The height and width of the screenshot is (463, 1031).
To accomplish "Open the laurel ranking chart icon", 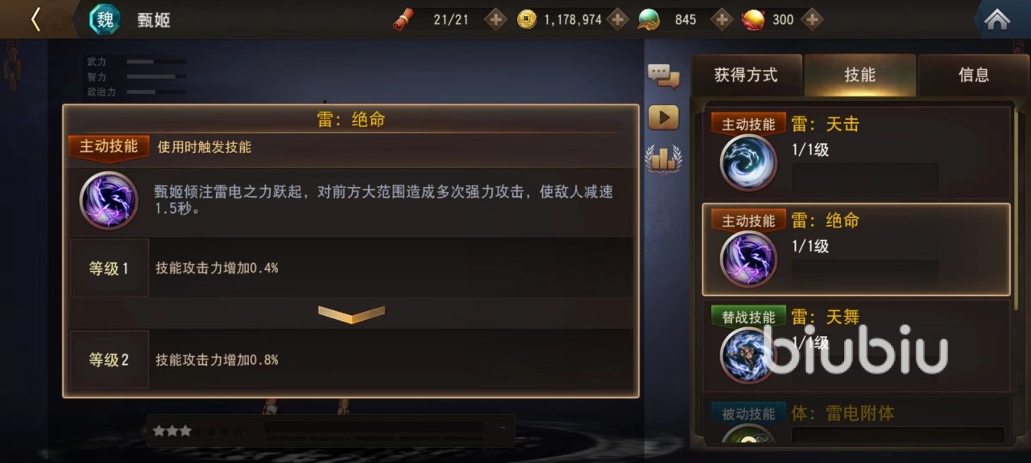I will (x=664, y=158).
